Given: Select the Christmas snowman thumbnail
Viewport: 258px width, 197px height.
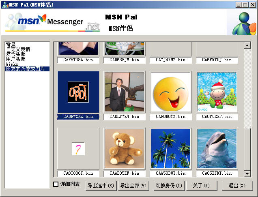Looking at the screenshot, I should click(x=217, y=92).
